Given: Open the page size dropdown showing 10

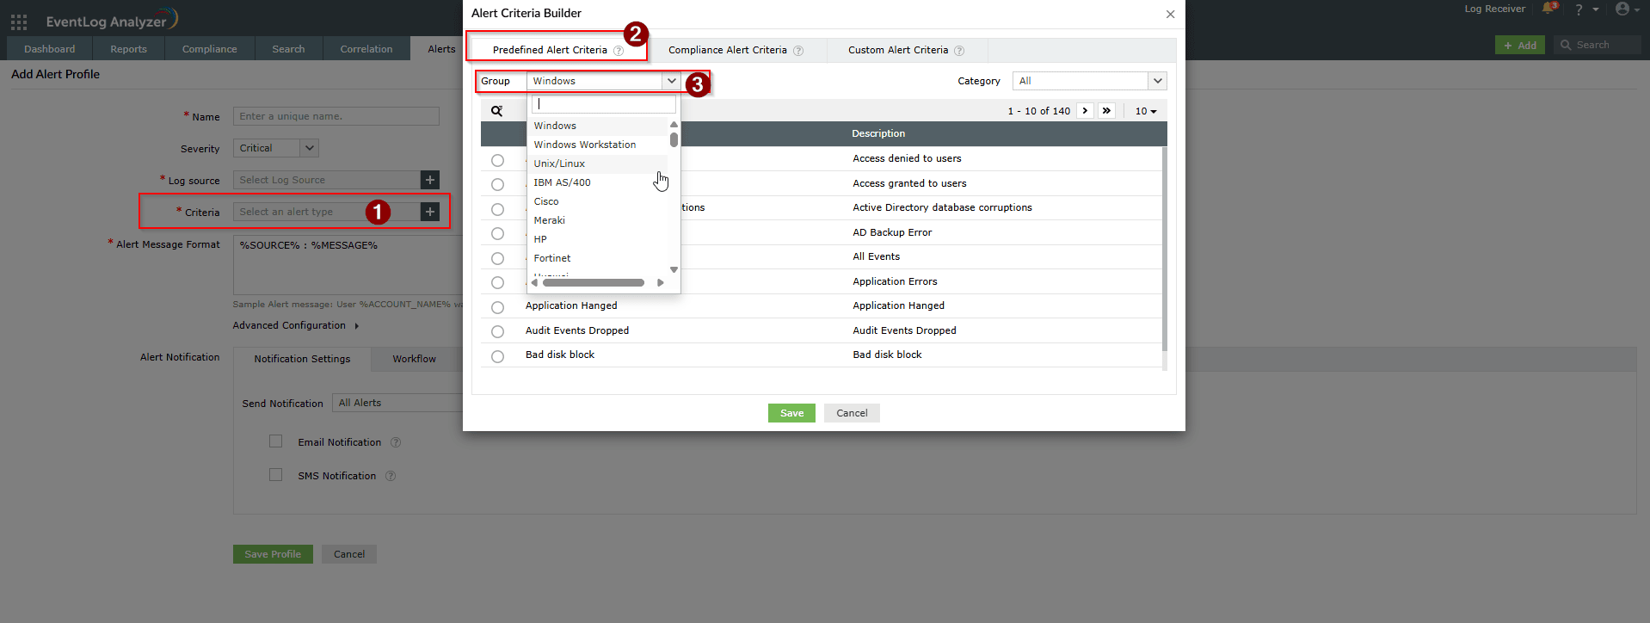Looking at the screenshot, I should pos(1146,111).
